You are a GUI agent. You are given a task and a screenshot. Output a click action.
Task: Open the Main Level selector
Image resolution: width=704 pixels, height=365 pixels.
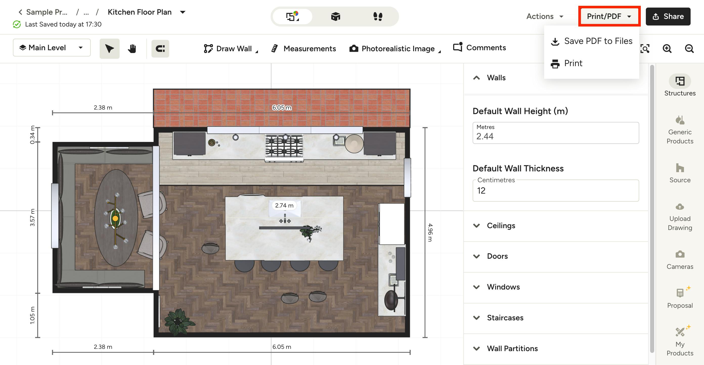click(x=52, y=47)
